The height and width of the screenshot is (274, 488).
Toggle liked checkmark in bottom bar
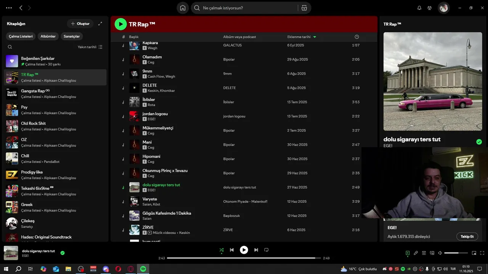coord(63,253)
